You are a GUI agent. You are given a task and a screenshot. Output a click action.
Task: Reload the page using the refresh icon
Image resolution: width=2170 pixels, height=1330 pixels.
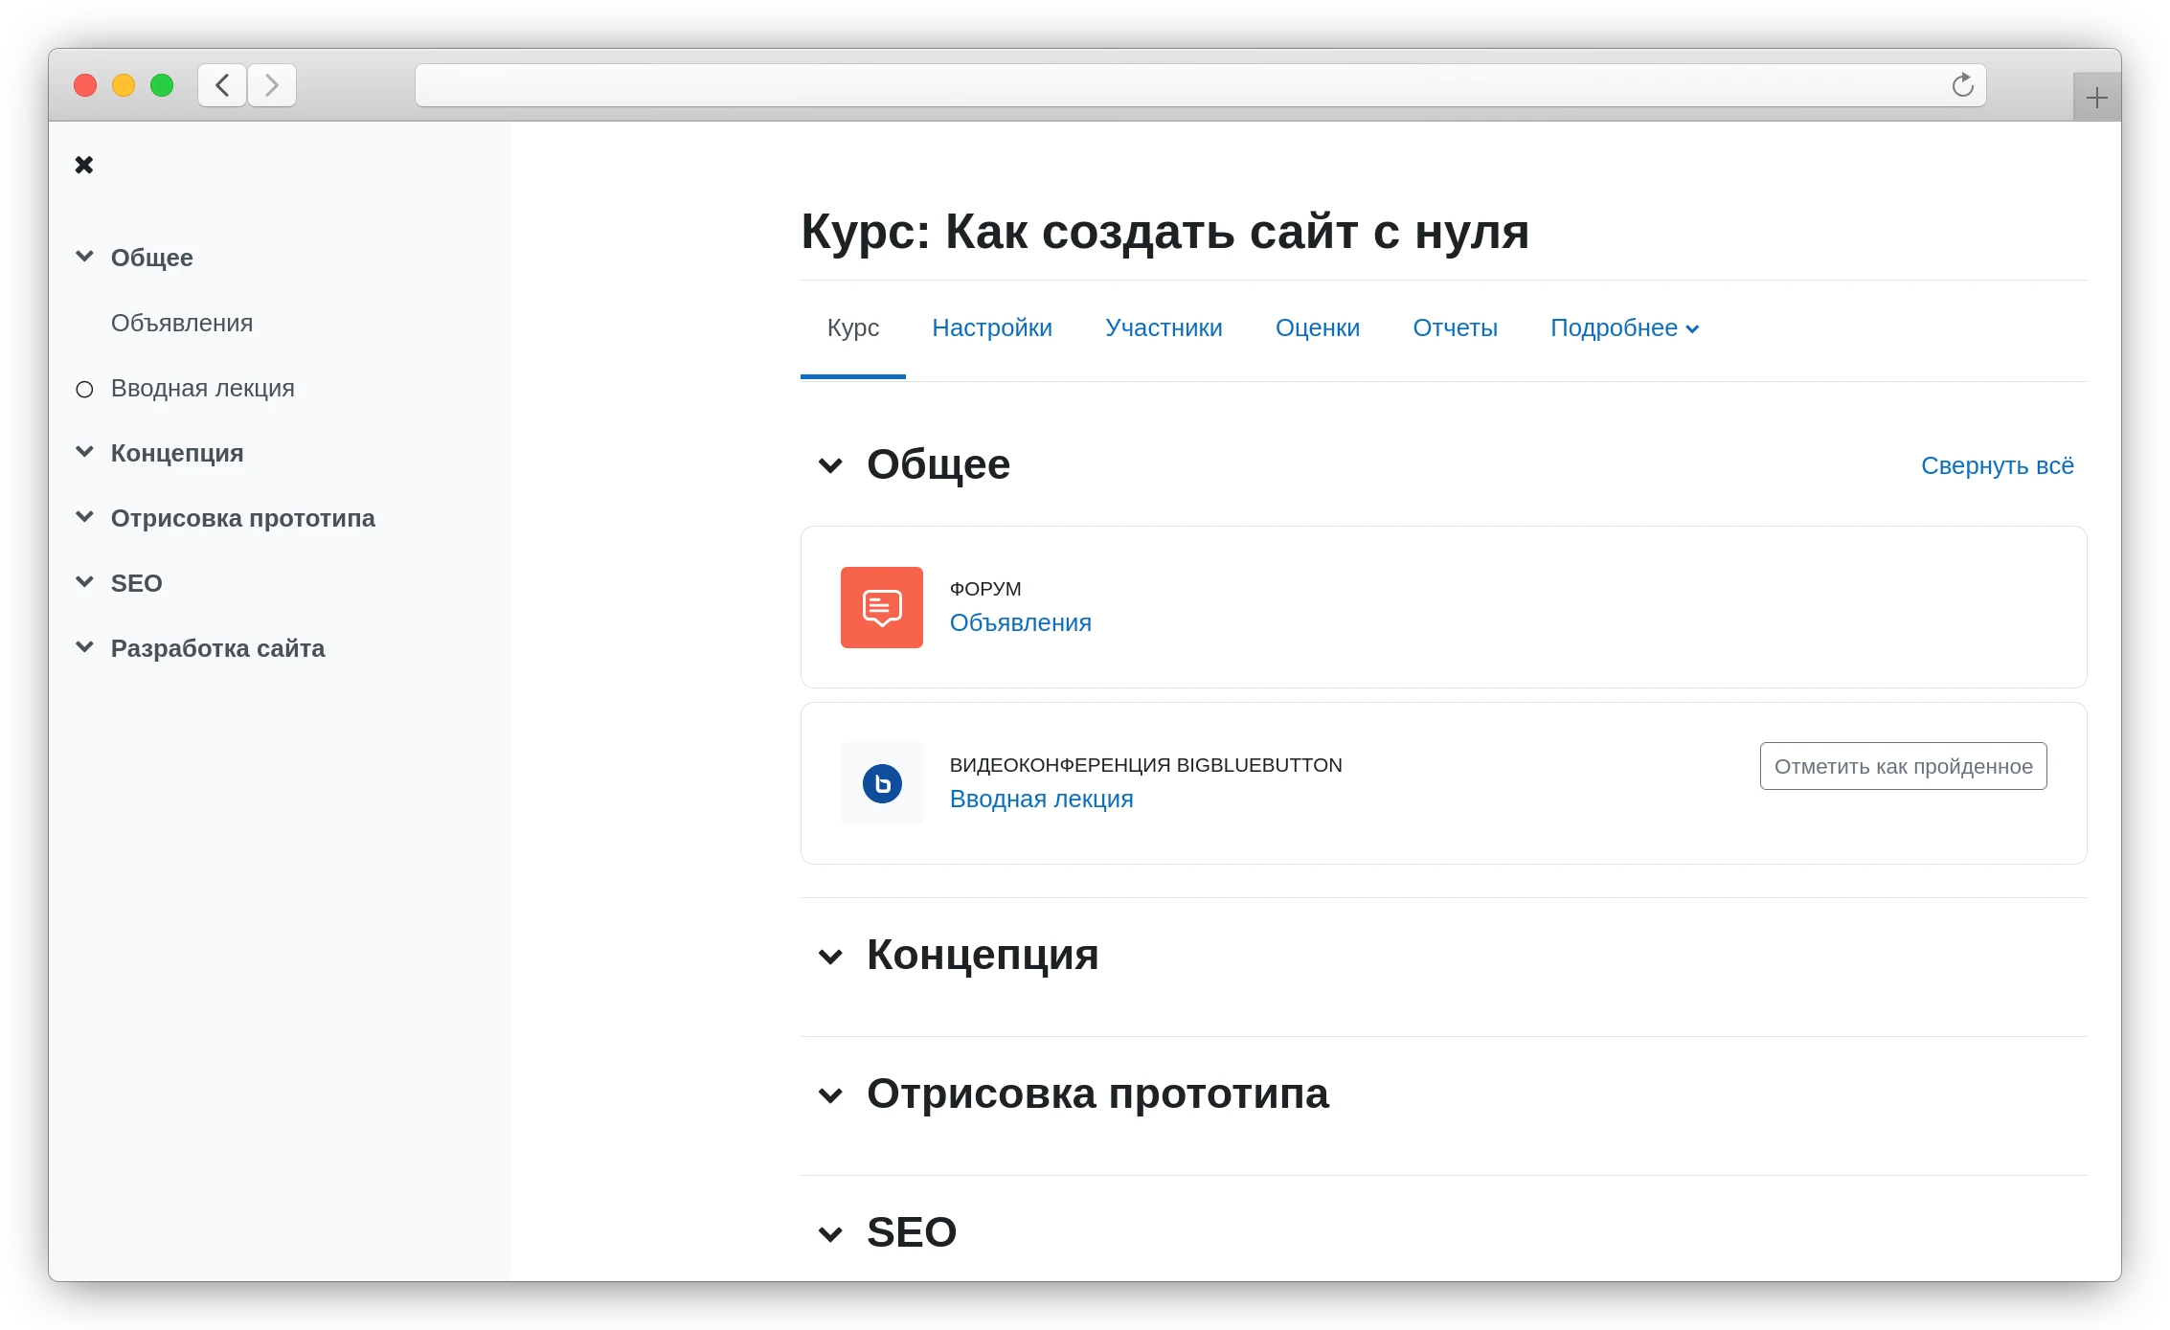pos(1963,85)
